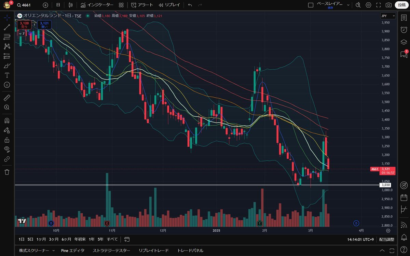Screen dimensions: 410x256
Task: Open the Pine エディタ tab
Action: click(x=72, y=251)
